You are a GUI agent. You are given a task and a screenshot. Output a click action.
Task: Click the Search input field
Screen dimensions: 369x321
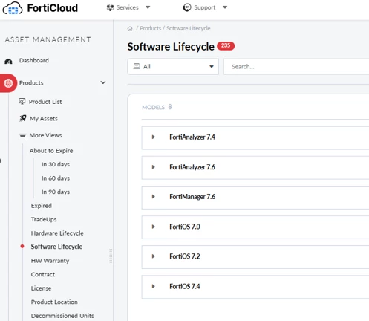296,67
